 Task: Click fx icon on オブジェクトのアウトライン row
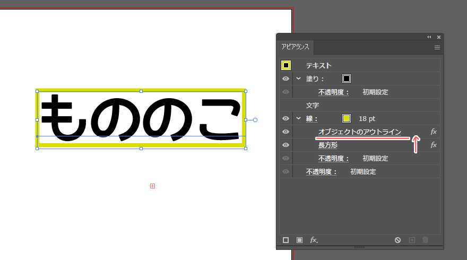(x=434, y=132)
